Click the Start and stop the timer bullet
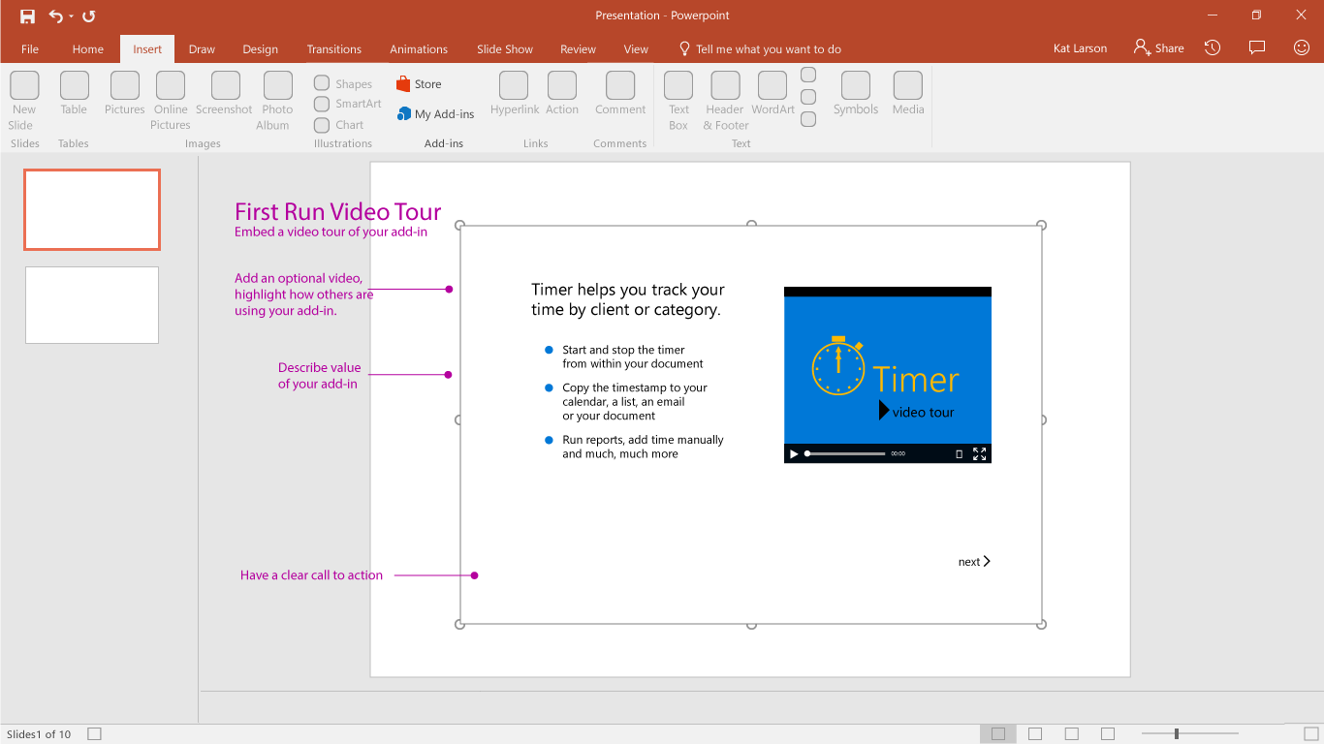 [x=633, y=356]
